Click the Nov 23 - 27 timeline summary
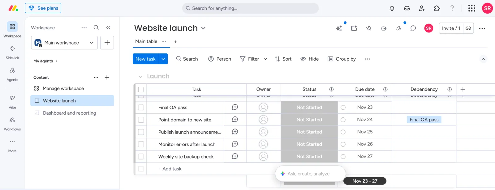The width and height of the screenshot is (495, 190). click(x=365, y=181)
